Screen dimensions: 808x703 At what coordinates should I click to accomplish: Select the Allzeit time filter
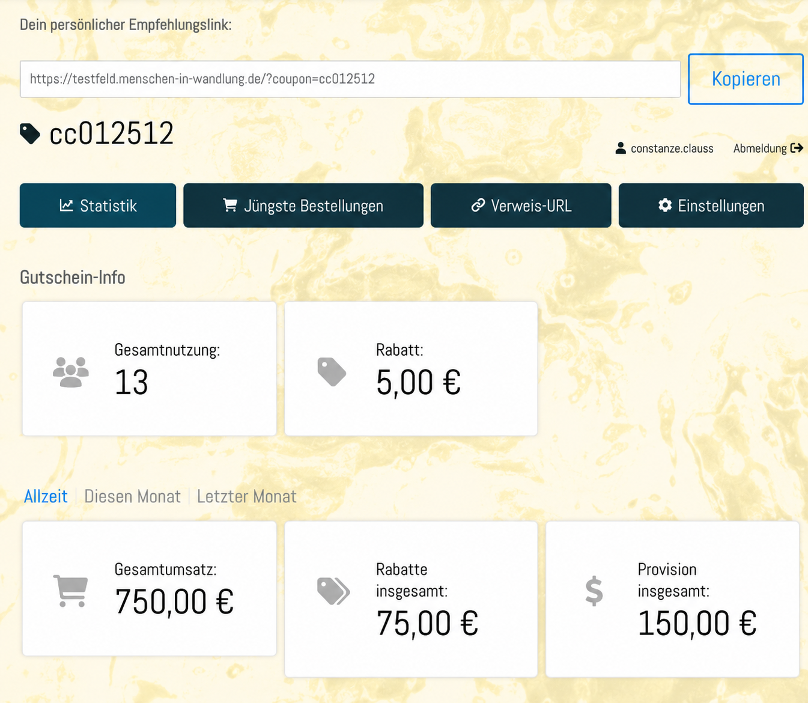tap(46, 496)
